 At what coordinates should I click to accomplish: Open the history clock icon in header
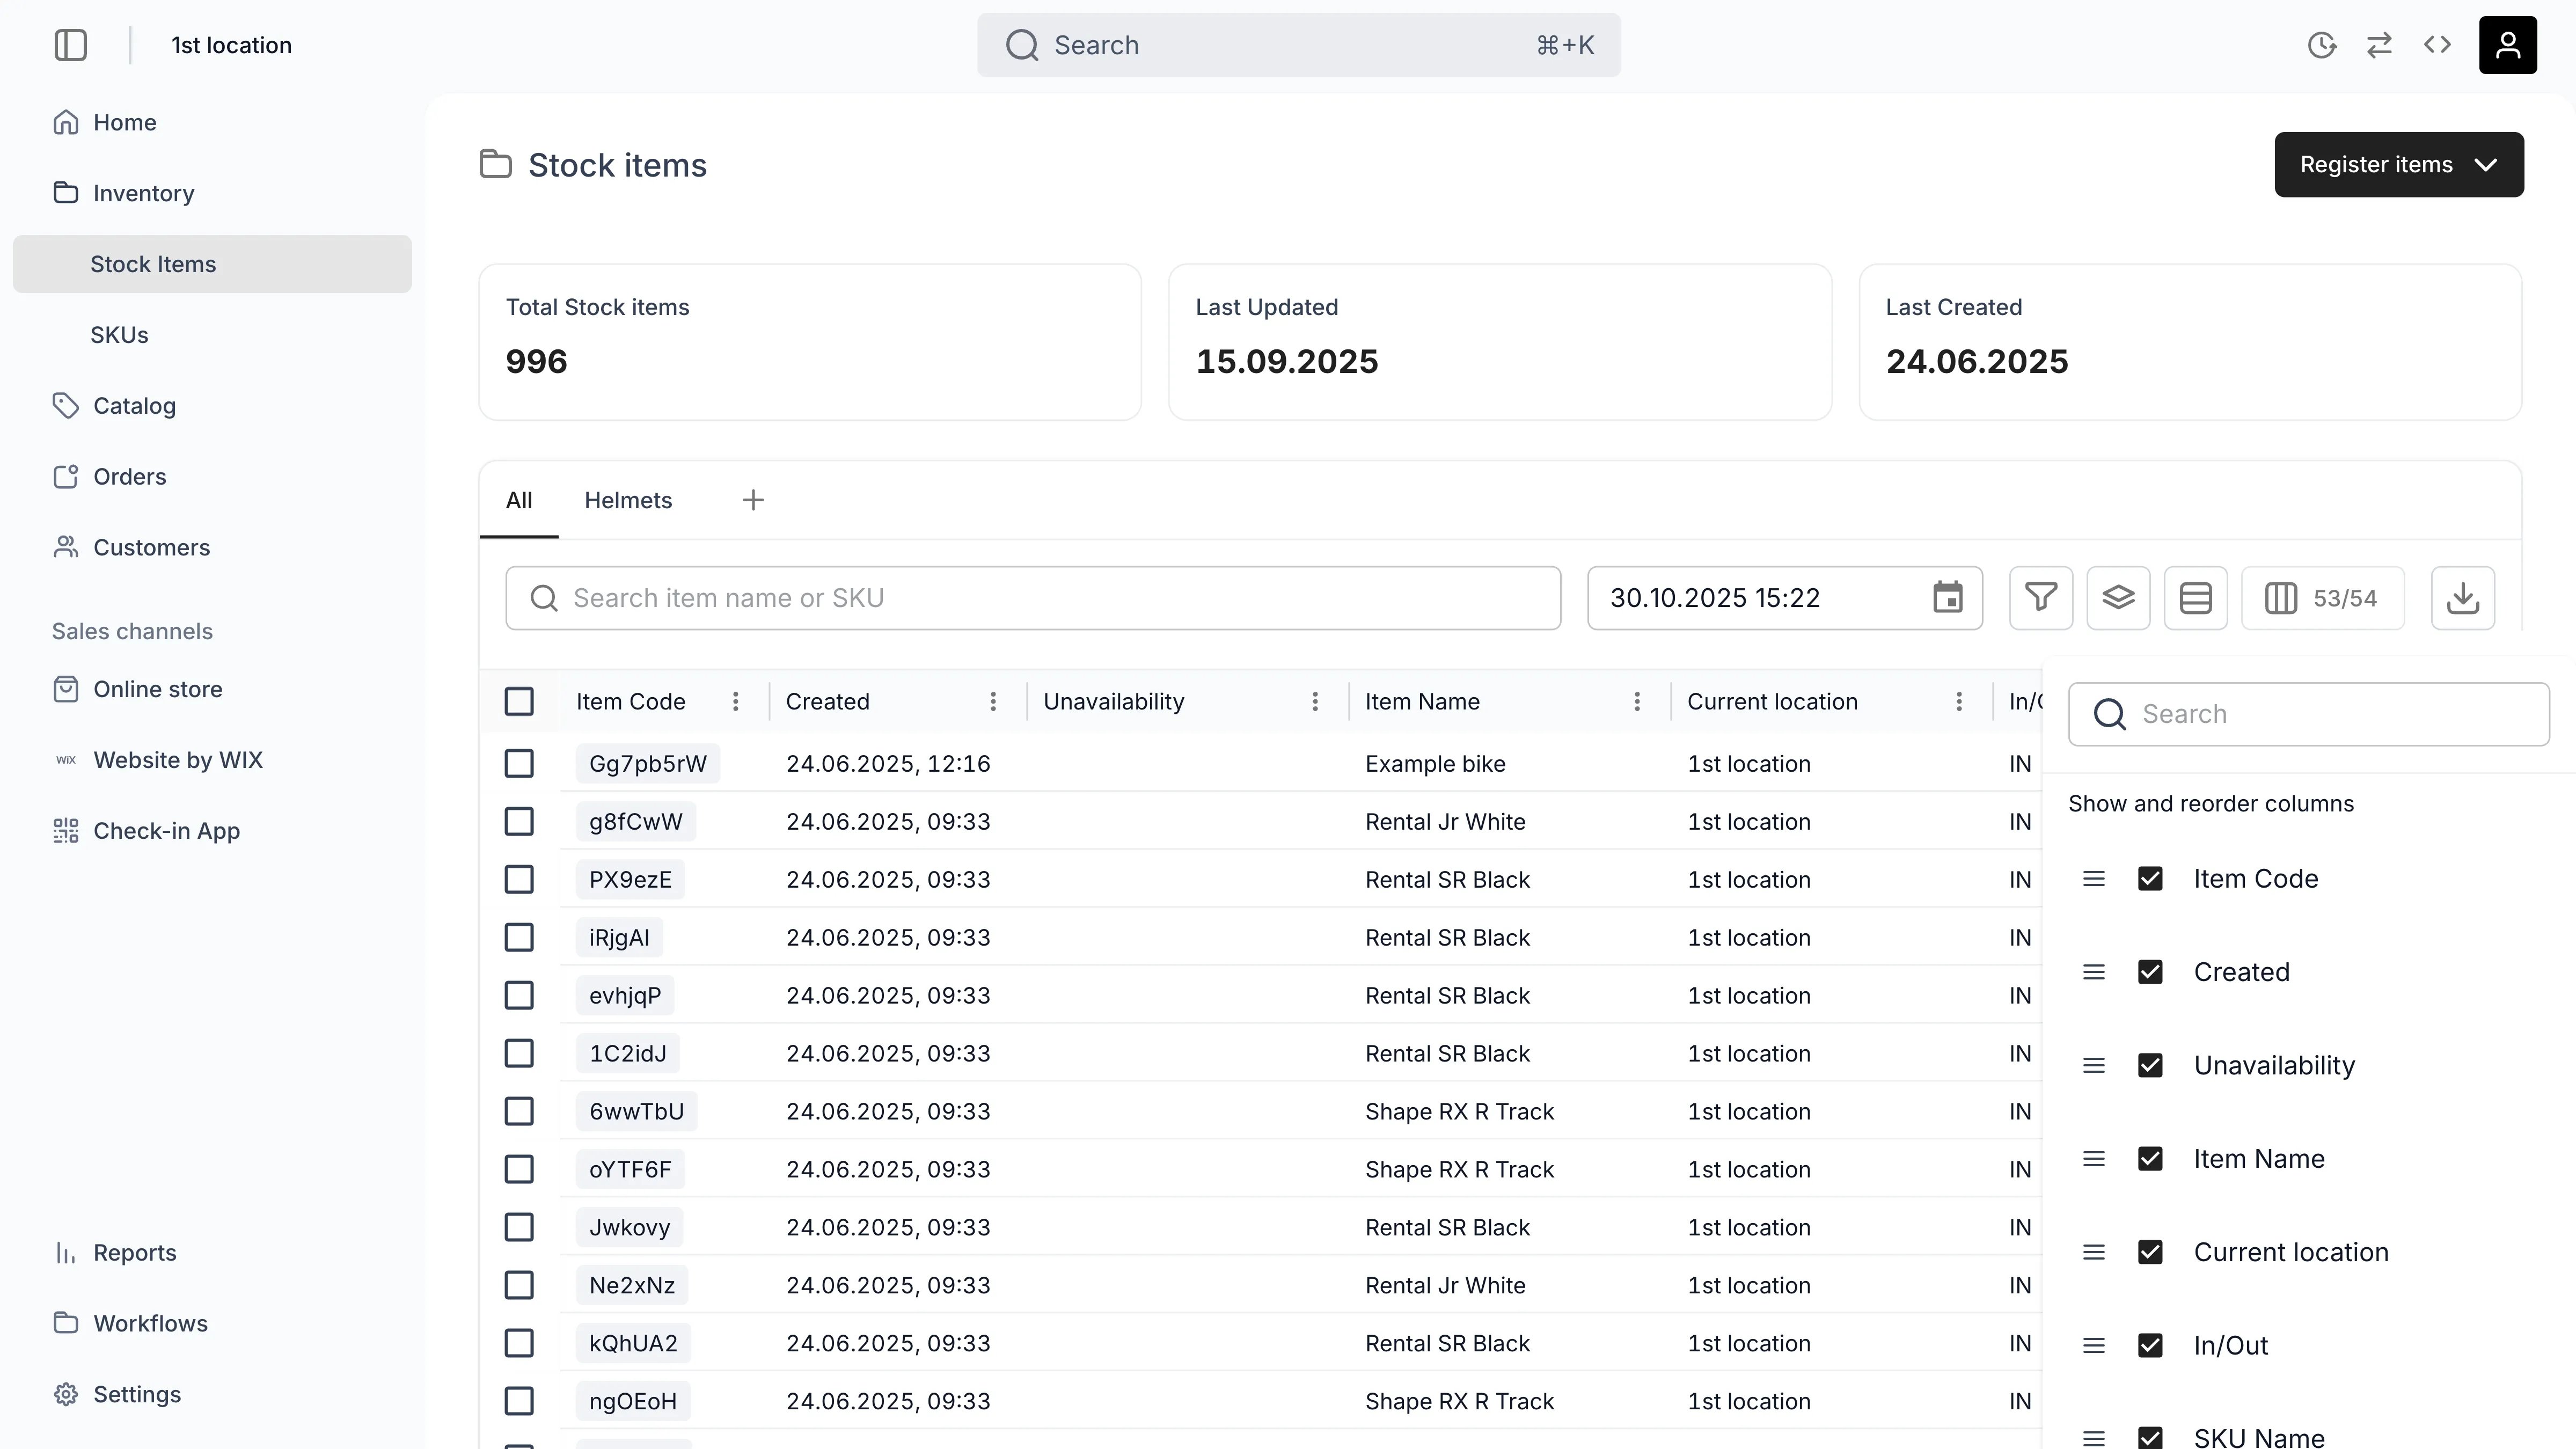click(x=2321, y=45)
